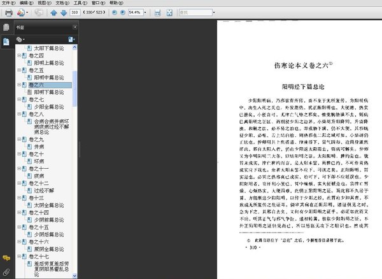Click the full screen mode icon
This screenshot has height=279, width=382.
click(x=169, y=13)
